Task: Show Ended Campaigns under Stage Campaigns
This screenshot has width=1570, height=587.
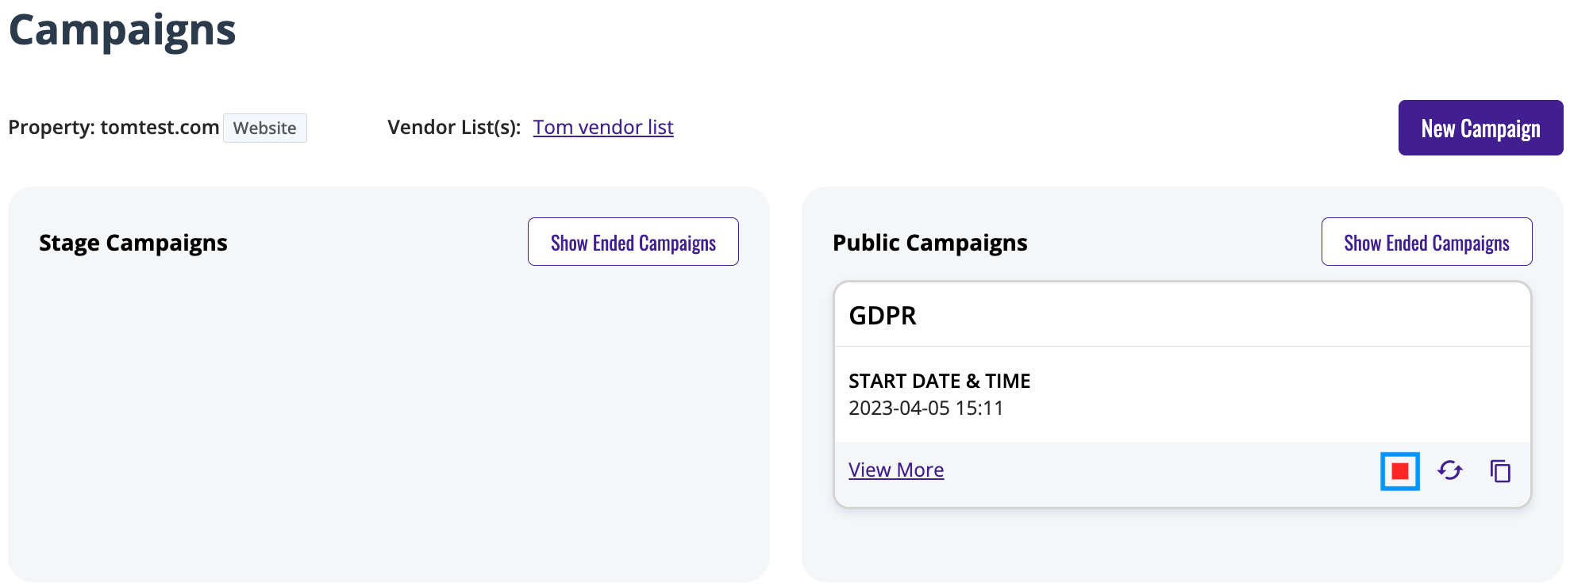Action: point(633,242)
